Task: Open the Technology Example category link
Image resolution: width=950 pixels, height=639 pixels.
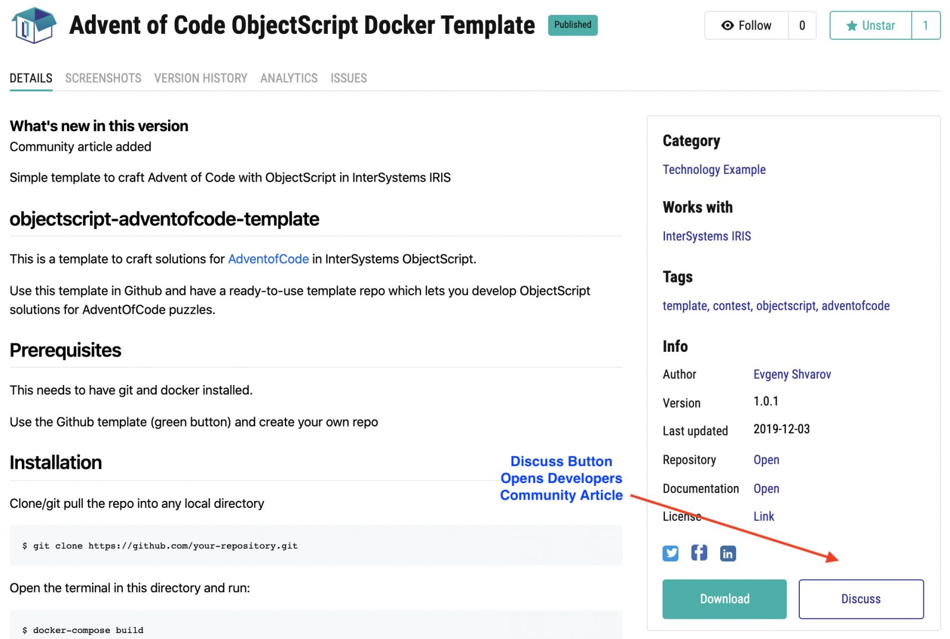Action: coord(714,170)
